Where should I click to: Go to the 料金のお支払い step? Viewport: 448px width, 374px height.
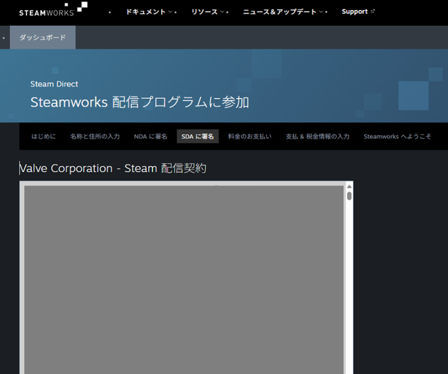250,136
